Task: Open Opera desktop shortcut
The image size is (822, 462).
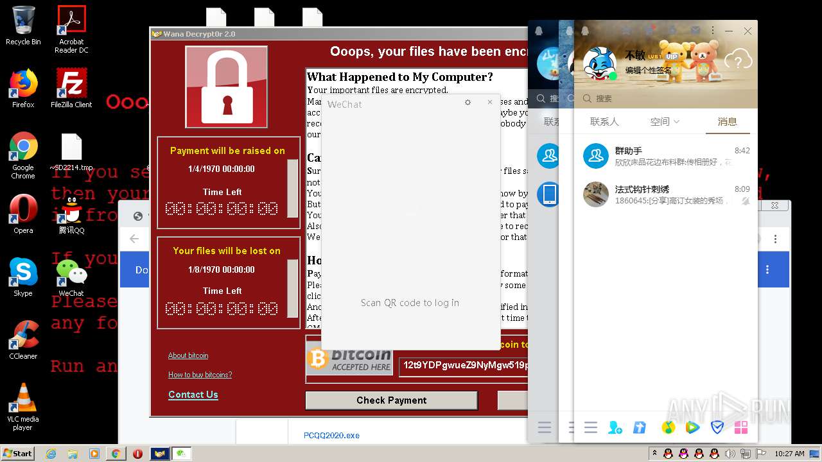Action: point(23,214)
